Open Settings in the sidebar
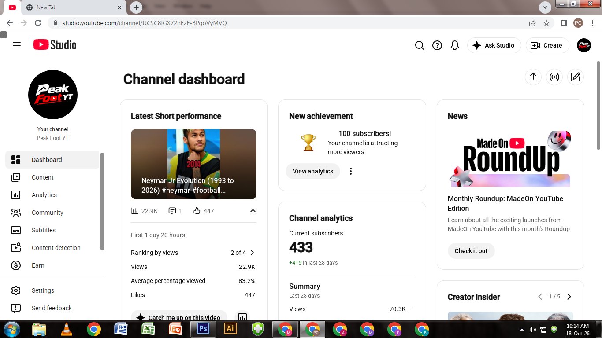Image resolution: width=602 pixels, height=338 pixels. coord(52,290)
